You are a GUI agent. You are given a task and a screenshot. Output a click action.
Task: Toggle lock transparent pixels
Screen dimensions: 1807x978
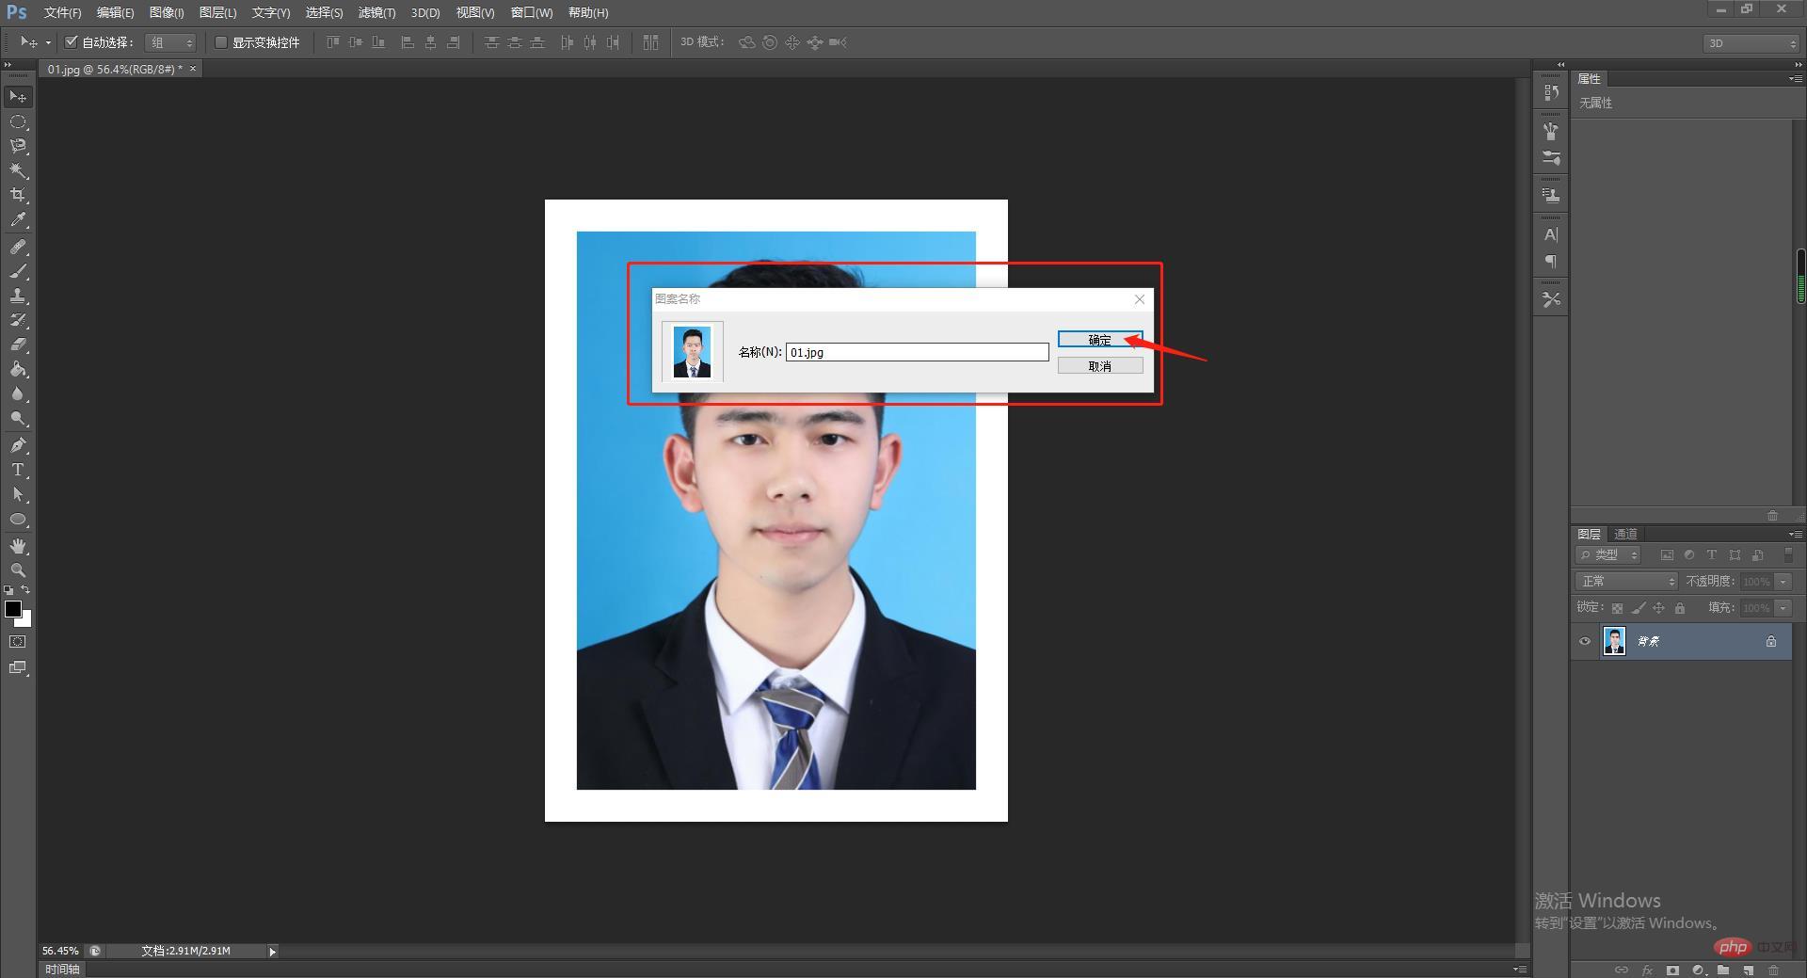tap(1617, 608)
